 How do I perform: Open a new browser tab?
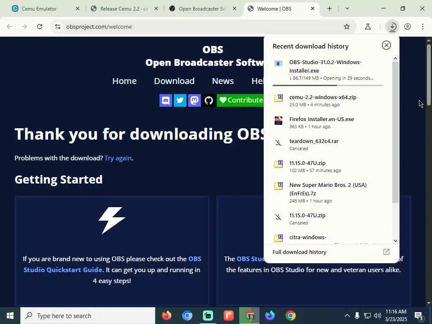[x=329, y=8]
